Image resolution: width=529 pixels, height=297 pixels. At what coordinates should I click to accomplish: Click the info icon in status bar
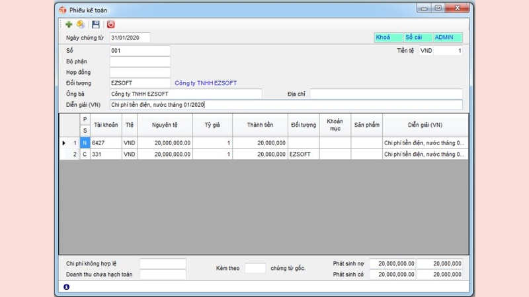pos(66,287)
